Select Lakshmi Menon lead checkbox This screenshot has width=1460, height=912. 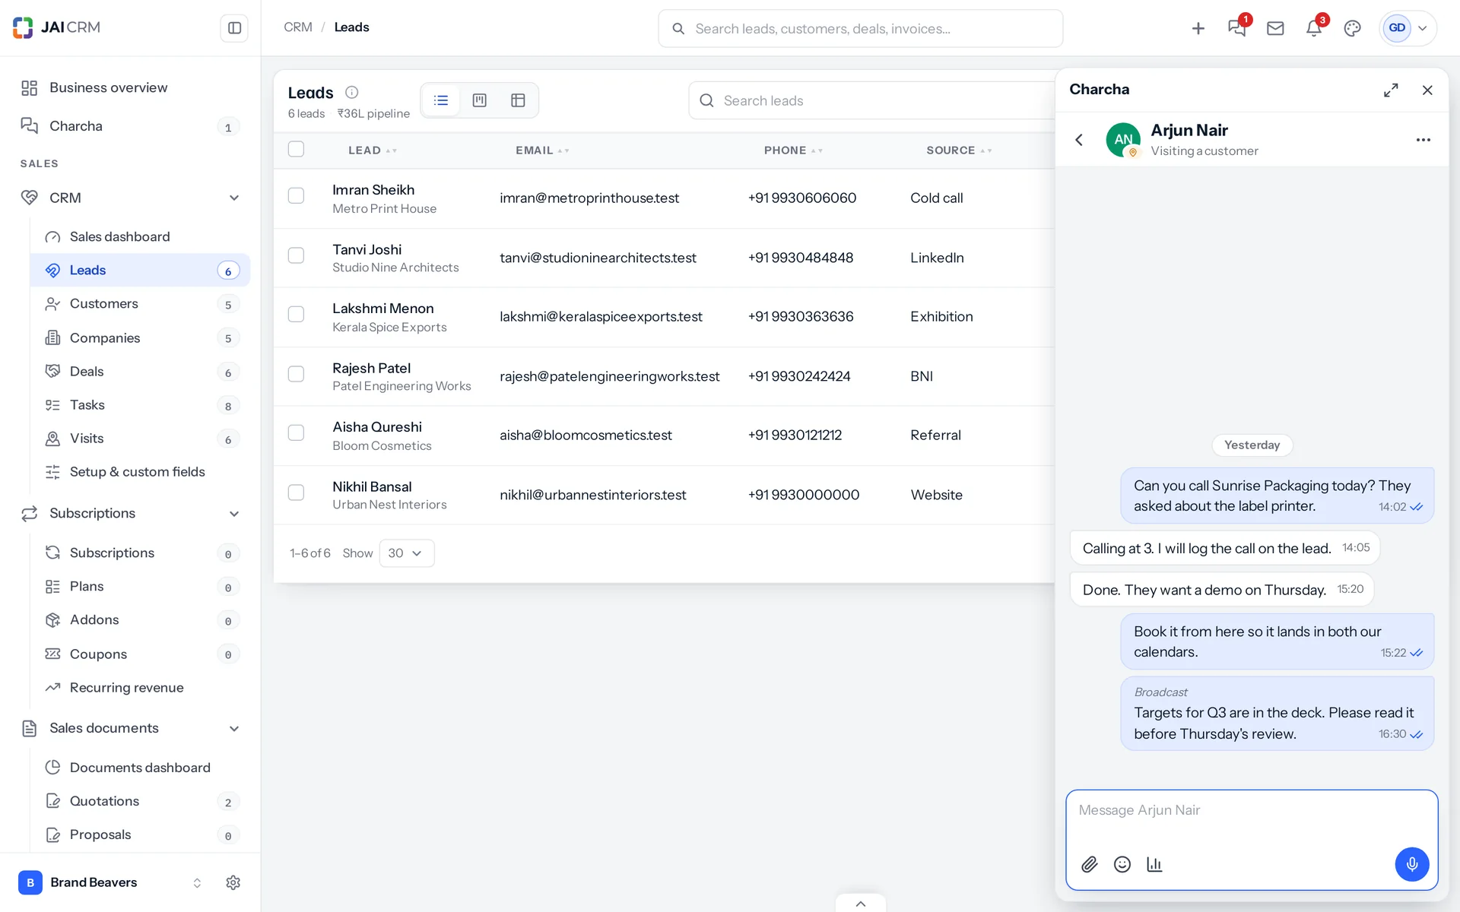pyautogui.click(x=296, y=315)
